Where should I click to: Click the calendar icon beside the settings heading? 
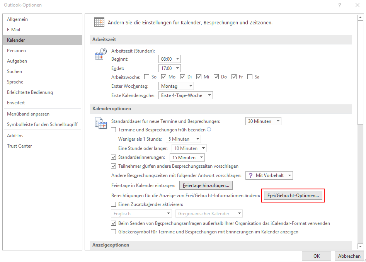99,22
